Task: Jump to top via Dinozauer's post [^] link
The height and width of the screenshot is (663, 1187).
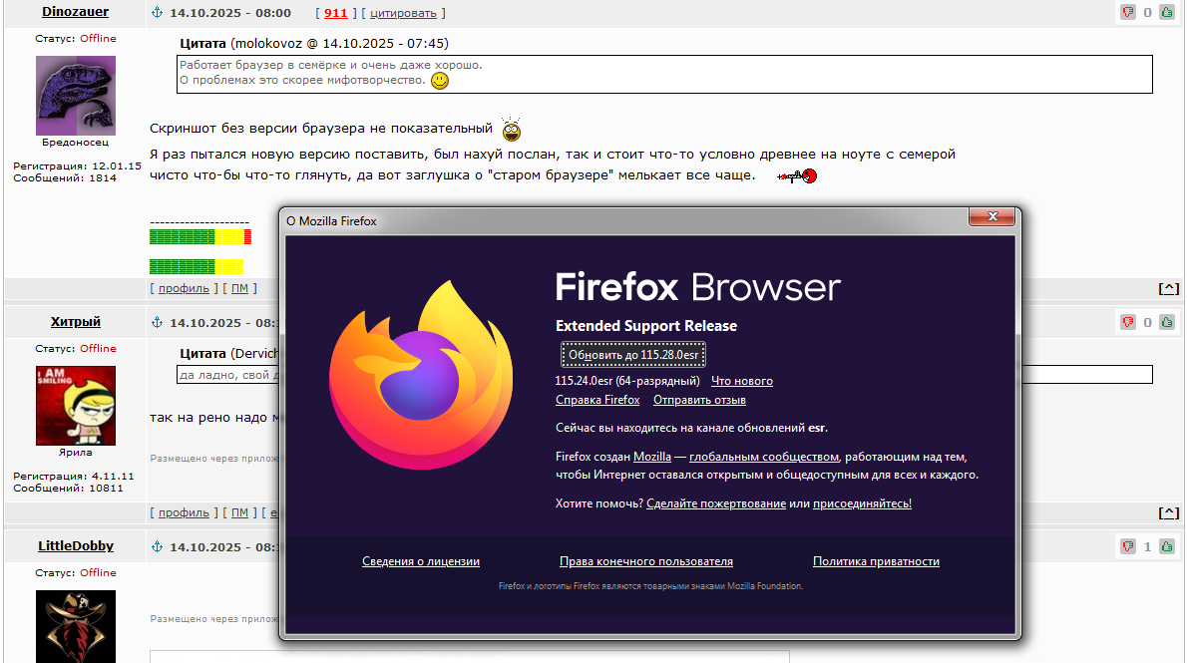Action: pos(1168,288)
